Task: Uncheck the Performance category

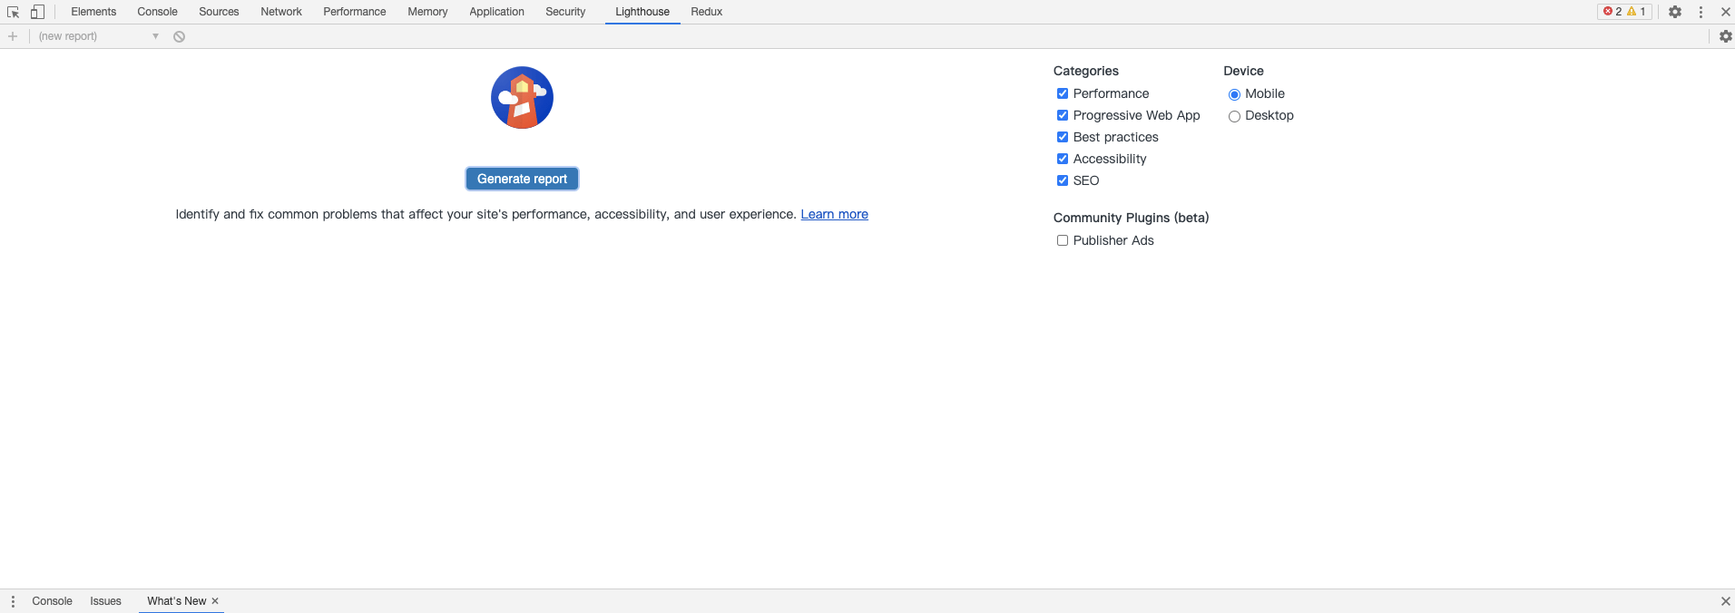Action: [1063, 93]
